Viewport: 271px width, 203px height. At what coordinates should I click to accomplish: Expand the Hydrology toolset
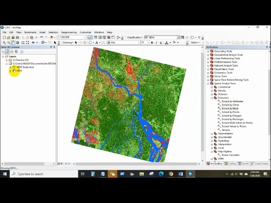coord(212,141)
